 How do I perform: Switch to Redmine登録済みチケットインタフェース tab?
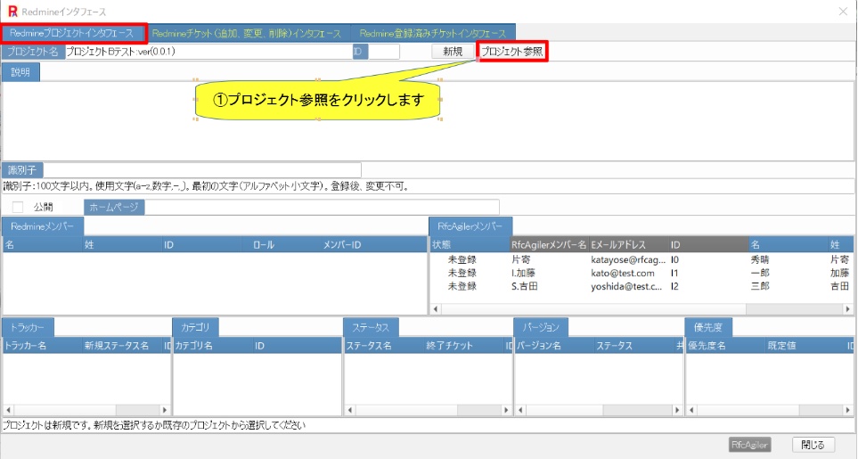(x=433, y=33)
